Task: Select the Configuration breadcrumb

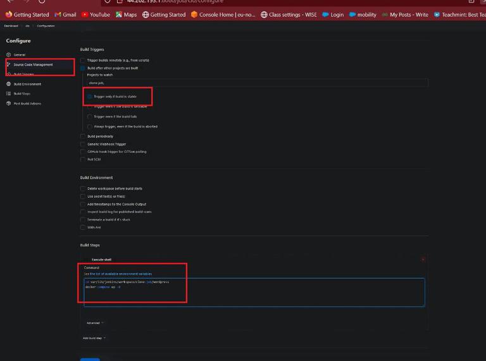Action: pos(46,26)
